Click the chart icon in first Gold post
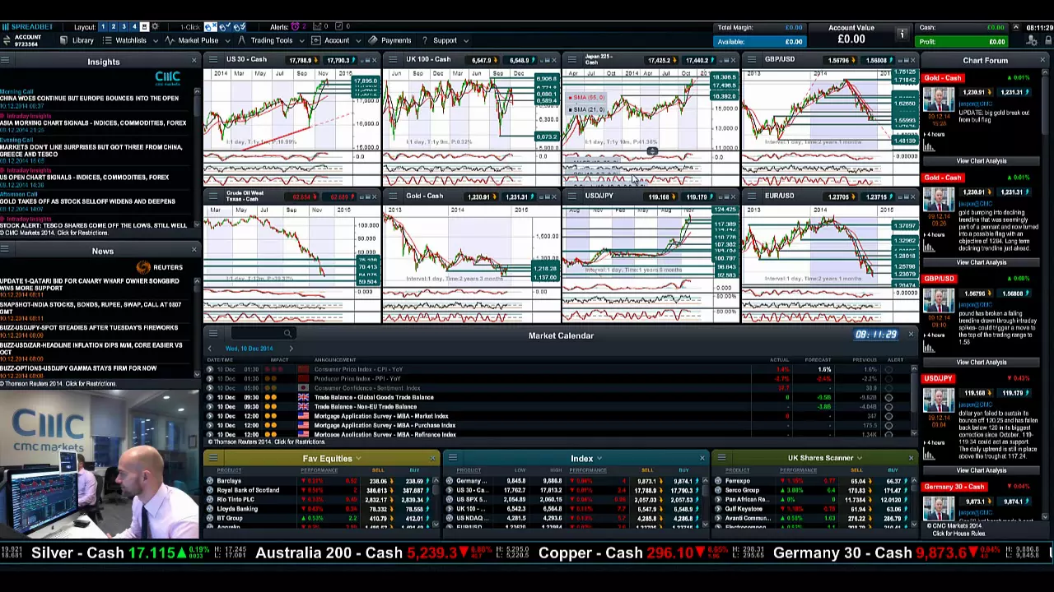 click(x=929, y=147)
